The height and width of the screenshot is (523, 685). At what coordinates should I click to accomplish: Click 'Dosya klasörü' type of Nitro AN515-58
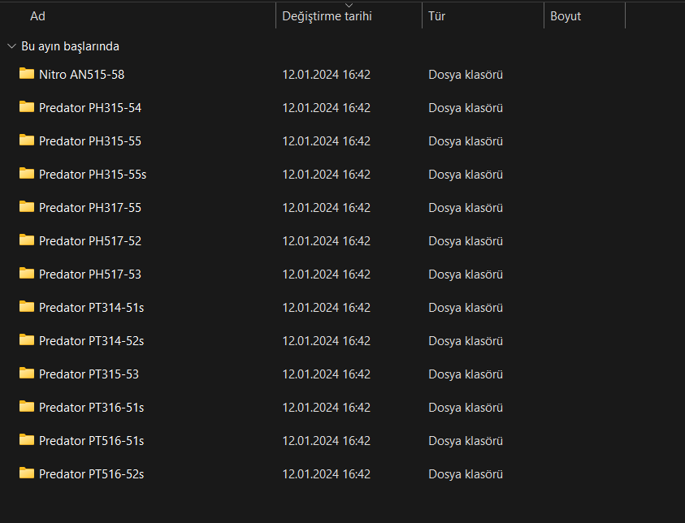coord(466,75)
